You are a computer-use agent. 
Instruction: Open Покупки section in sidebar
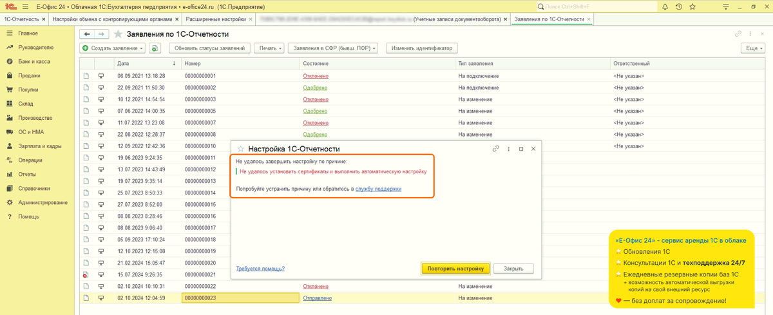coord(28,90)
